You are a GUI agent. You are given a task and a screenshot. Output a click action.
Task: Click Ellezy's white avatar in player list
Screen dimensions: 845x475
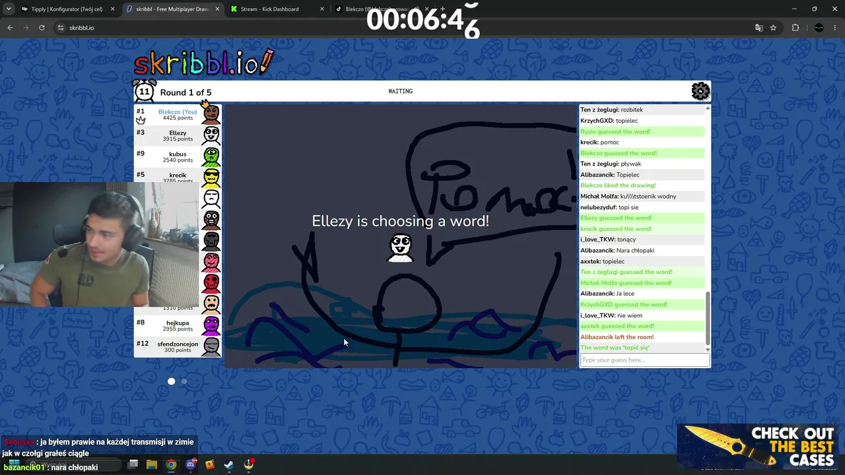tap(211, 136)
